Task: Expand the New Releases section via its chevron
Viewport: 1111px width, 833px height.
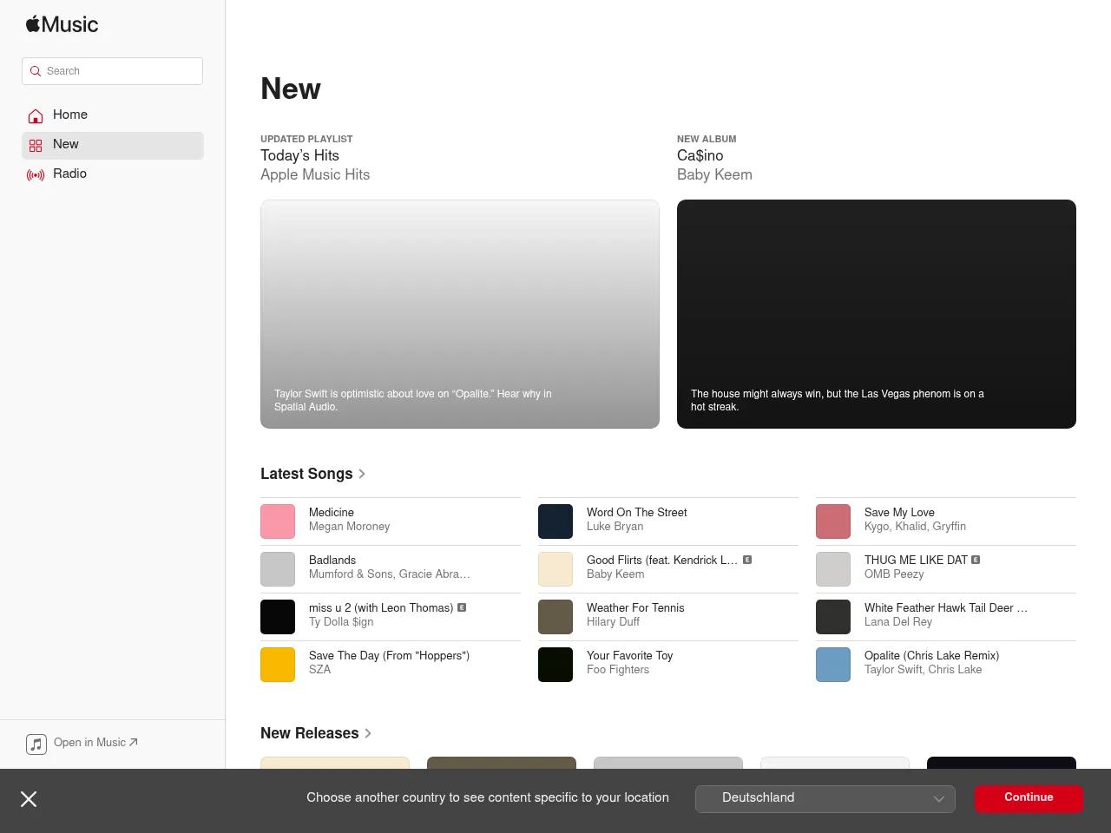Action: tap(368, 733)
